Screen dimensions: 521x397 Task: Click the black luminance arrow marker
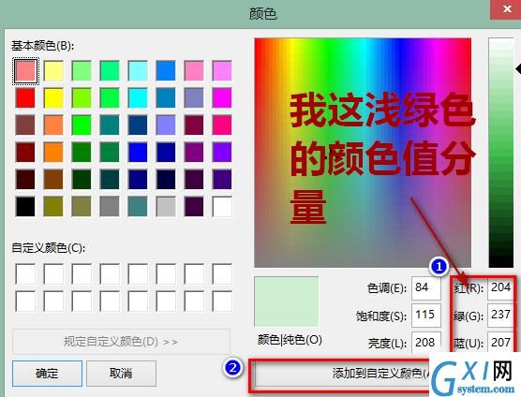pos(518,69)
